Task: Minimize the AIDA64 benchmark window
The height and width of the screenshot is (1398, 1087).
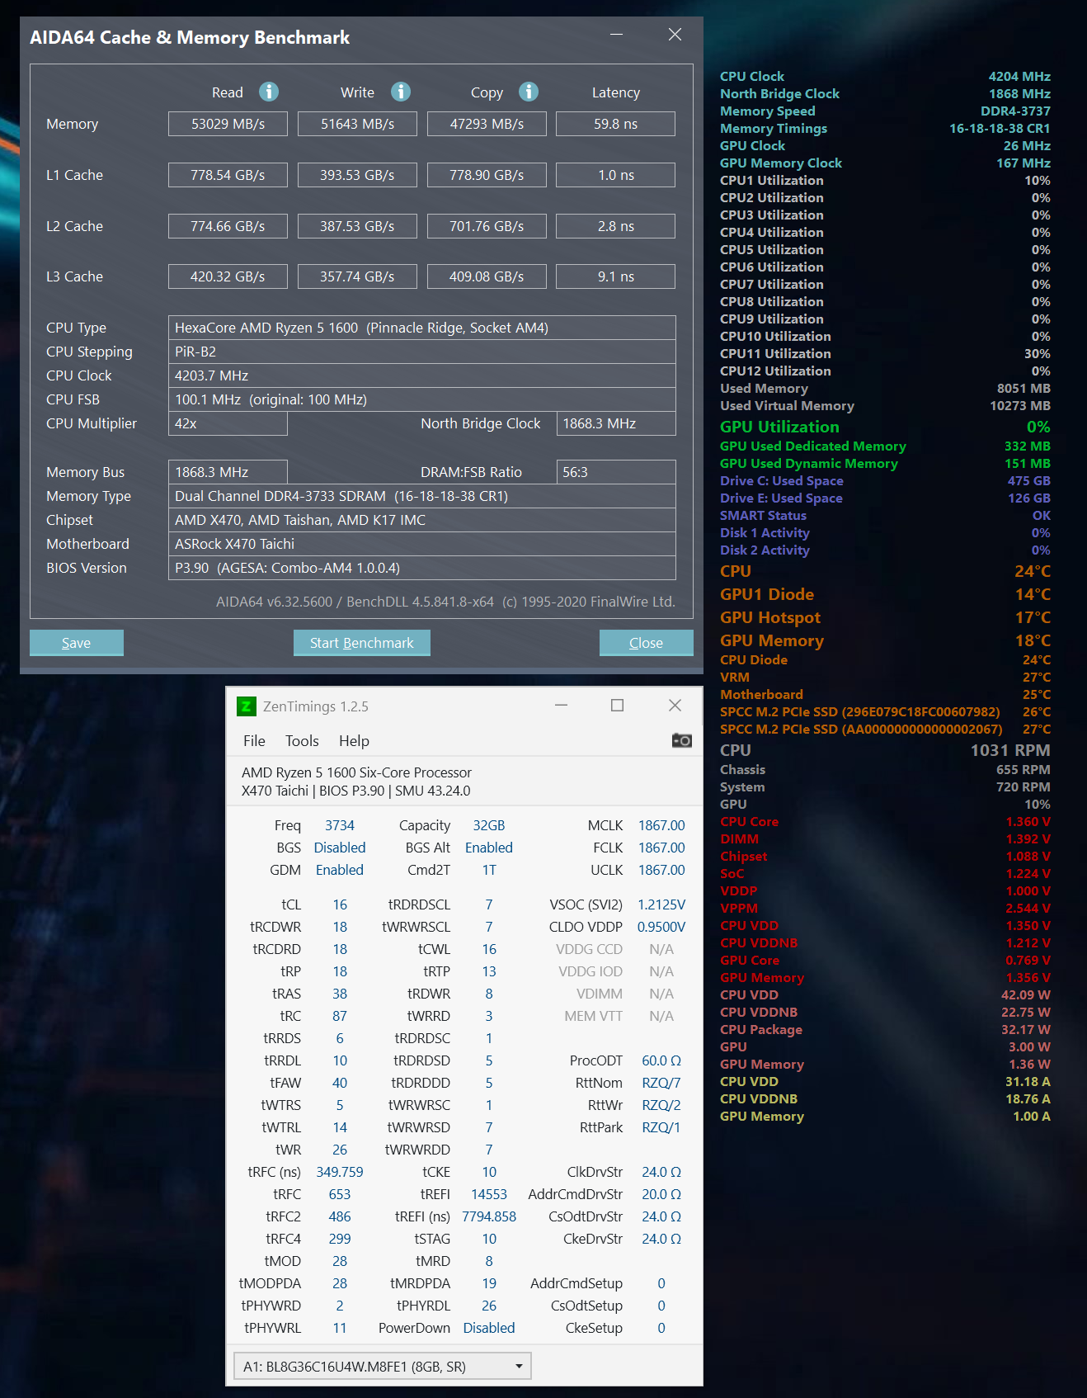Action: point(616,35)
